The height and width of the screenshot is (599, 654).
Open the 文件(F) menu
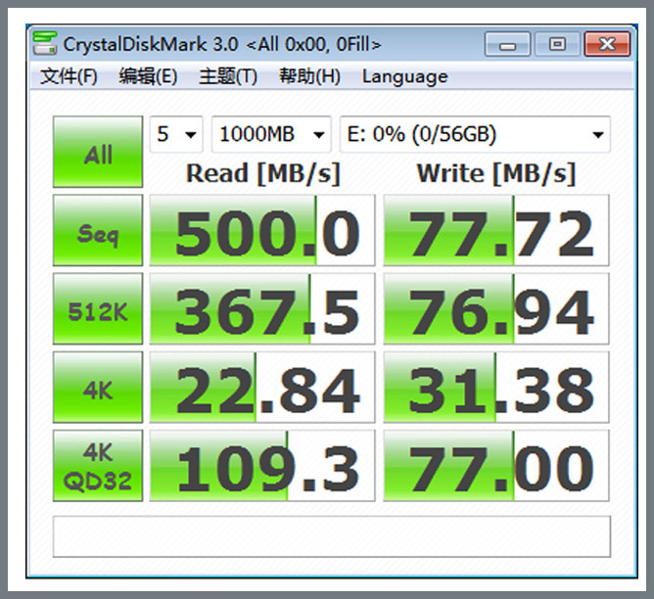pyautogui.click(x=69, y=76)
